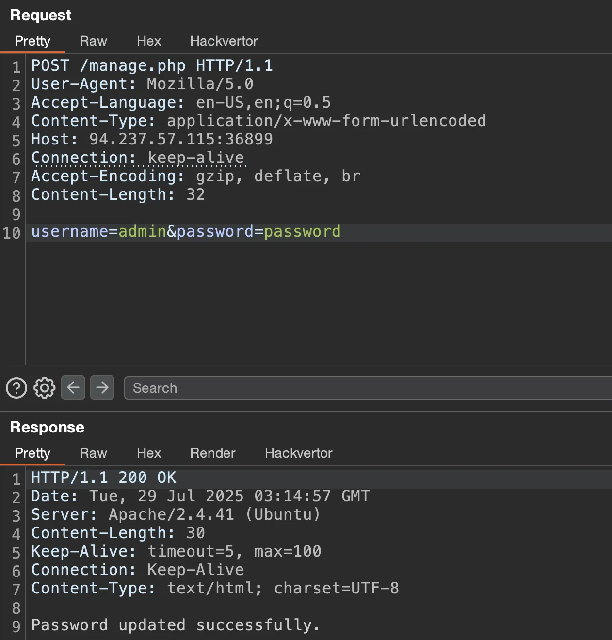
Task: Click the 'admin' username value in body
Action: (143, 231)
